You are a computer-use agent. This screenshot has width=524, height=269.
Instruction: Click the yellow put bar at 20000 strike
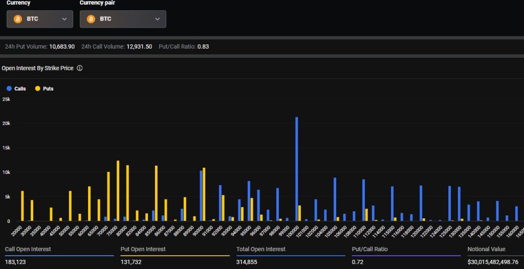[23, 206]
